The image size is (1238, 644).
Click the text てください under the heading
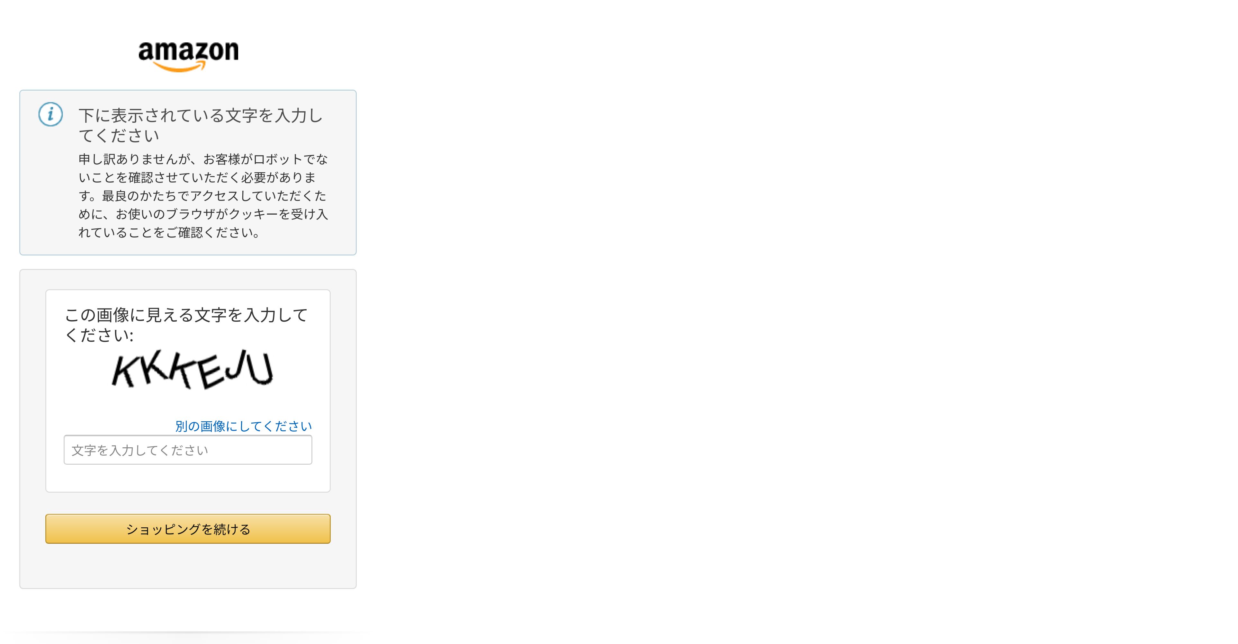pos(119,136)
